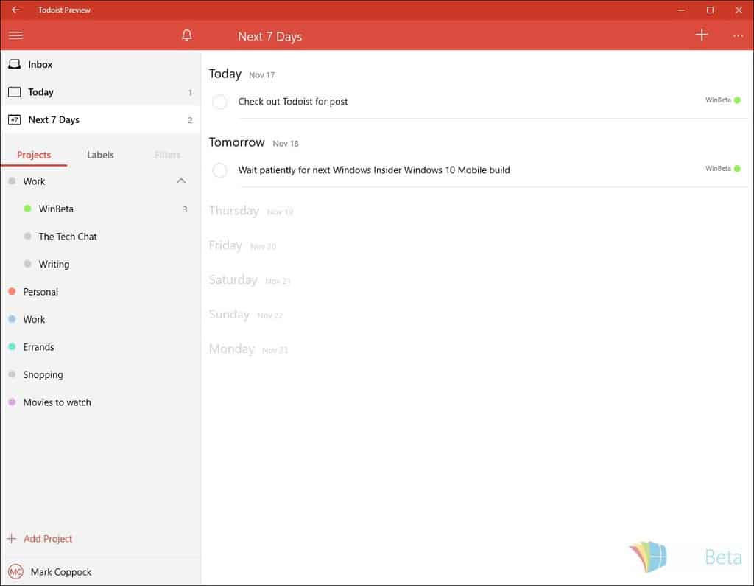
Task: Click the plus icon to add task
Action: tap(702, 35)
